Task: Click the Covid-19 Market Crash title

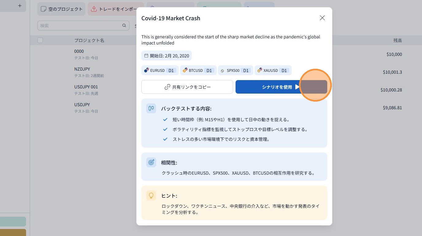Action: tap(171, 18)
